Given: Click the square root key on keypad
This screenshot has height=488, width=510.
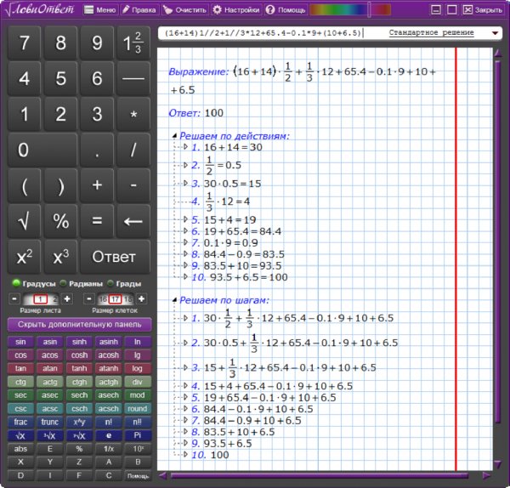Looking at the screenshot, I should point(24,221).
